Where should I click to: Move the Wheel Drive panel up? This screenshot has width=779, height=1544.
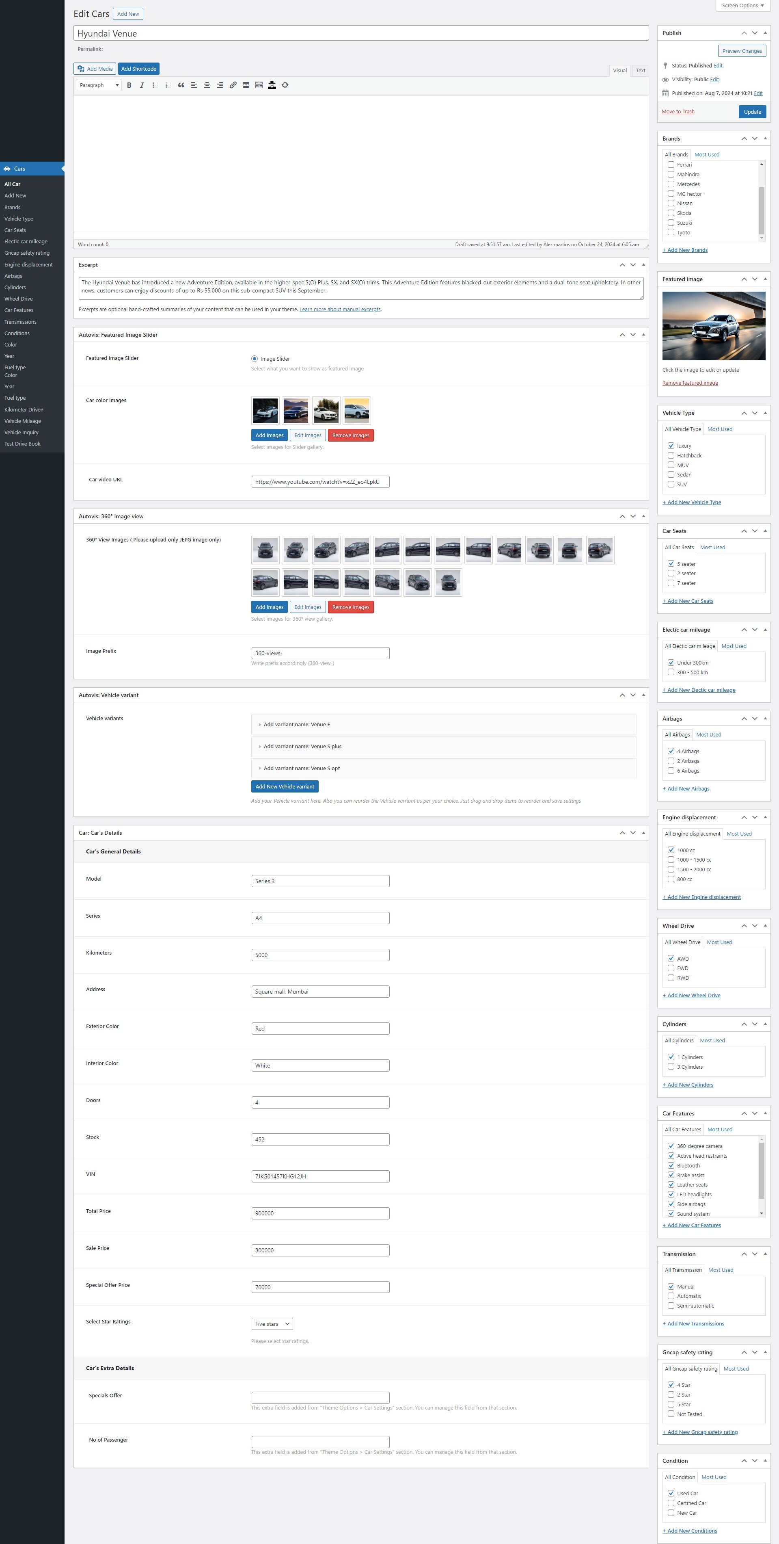(744, 926)
